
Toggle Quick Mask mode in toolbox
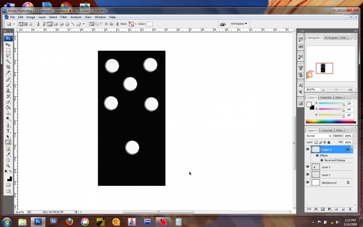(8, 185)
